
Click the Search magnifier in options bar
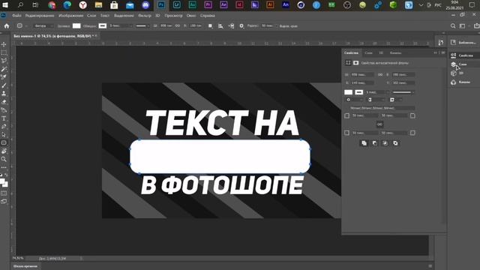453,26
